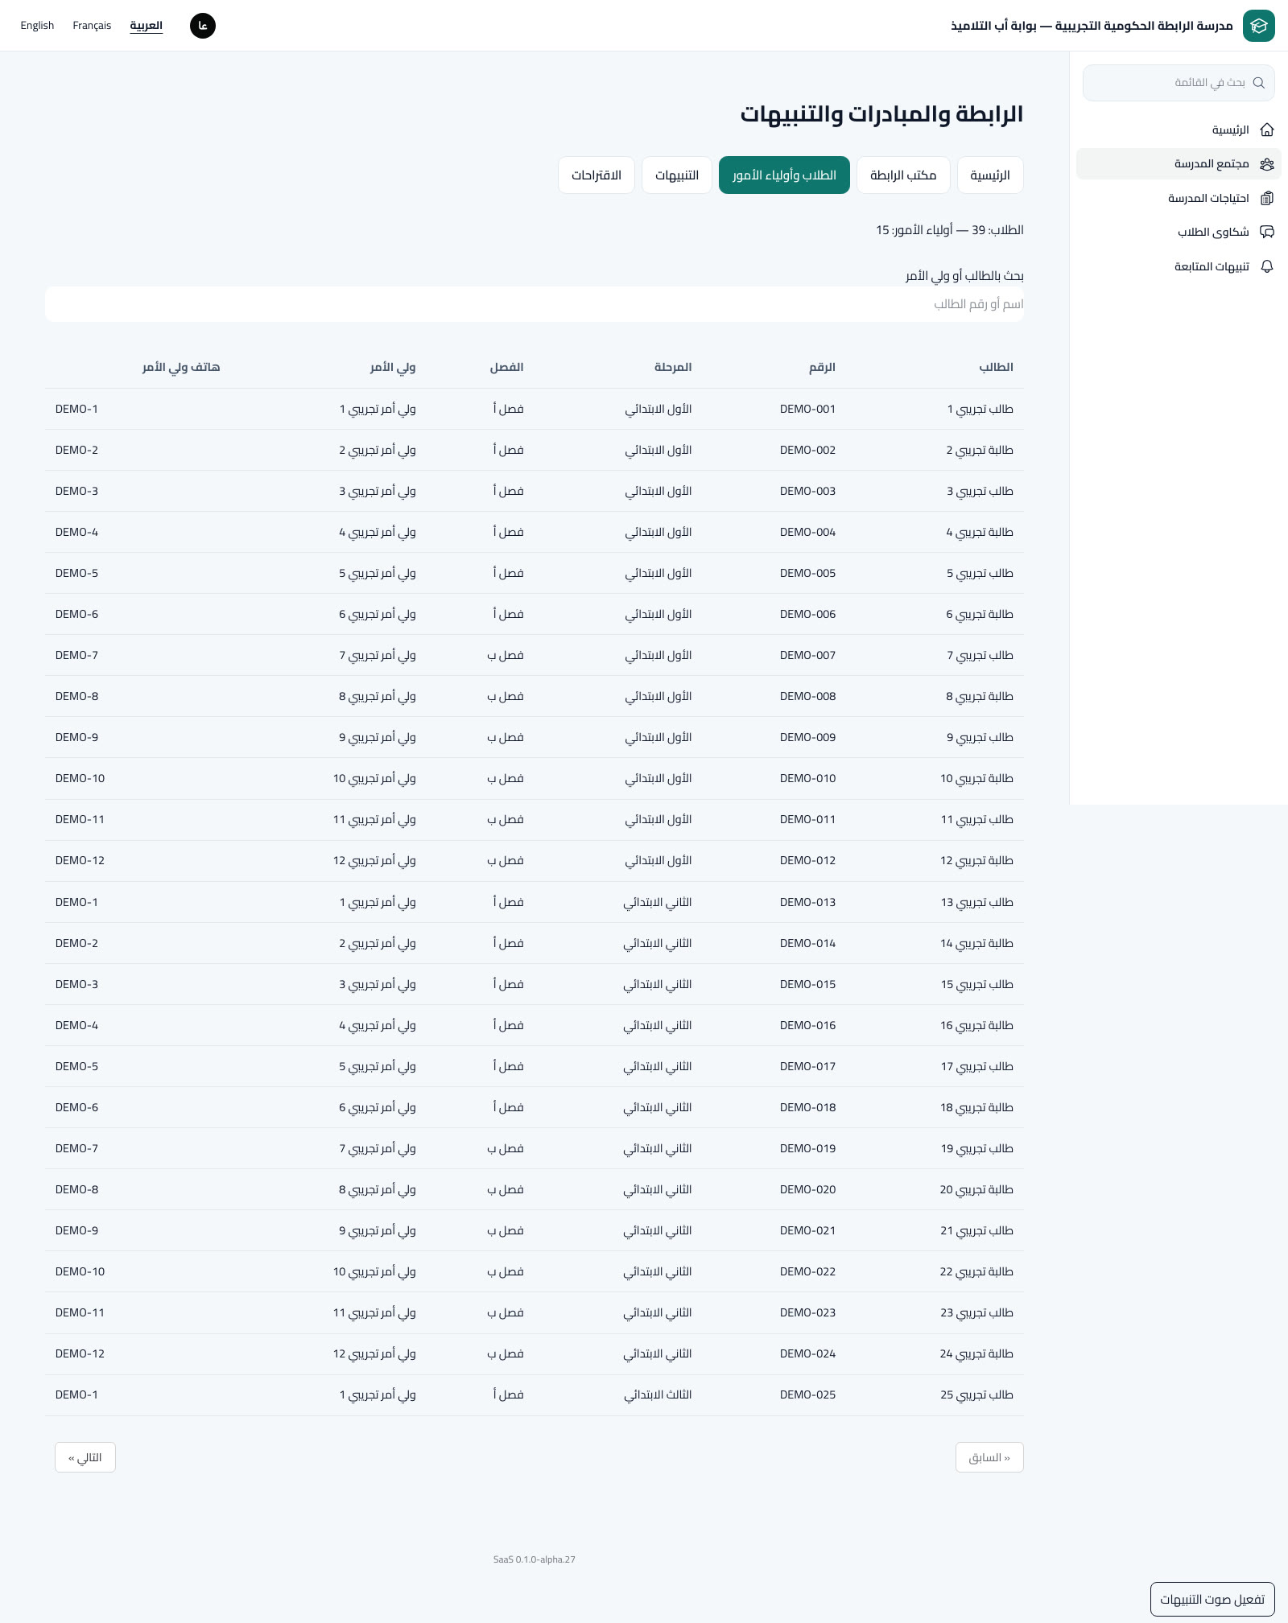Click the magnifier icon in sidebar search
The height and width of the screenshot is (1623, 1288).
(x=1259, y=83)
